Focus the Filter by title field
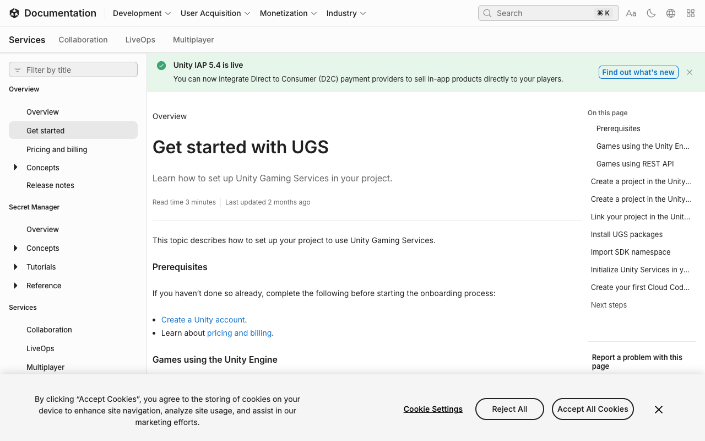This screenshot has height=441, width=705. tap(73, 69)
